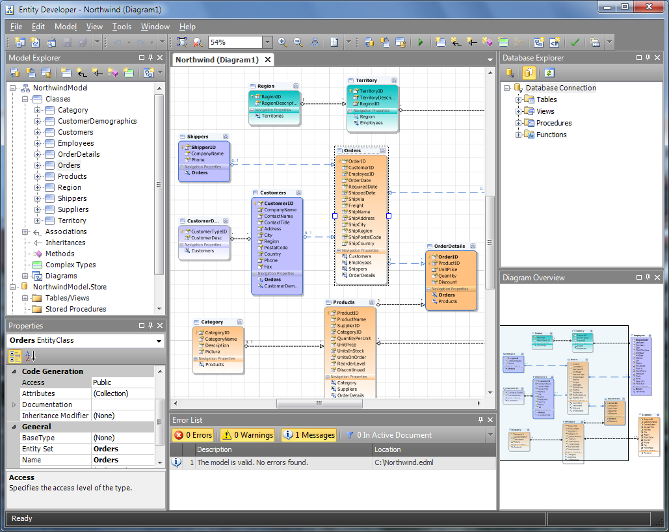Click the New Class icon in the main toolbar
Viewport: 669px width, 532px height.
pos(441,42)
